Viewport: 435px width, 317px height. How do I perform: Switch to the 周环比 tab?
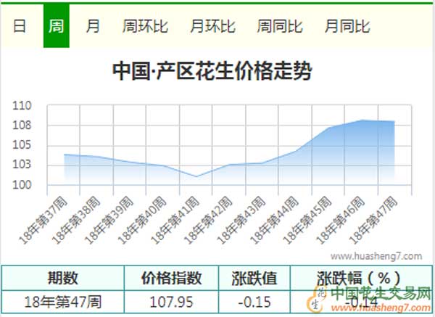[x=145, y=27]
